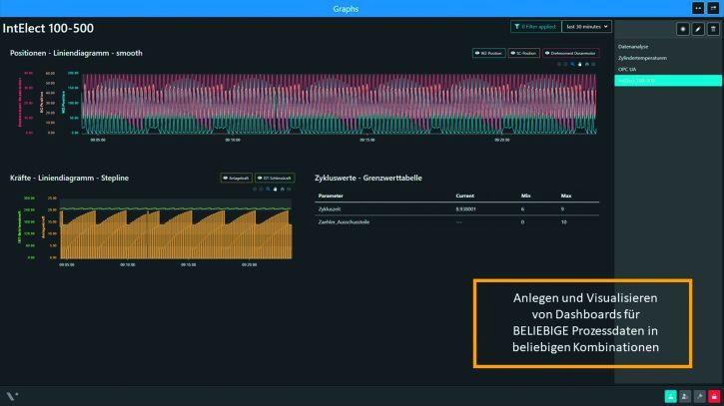
Task: Click the teal user icon in bottom bar
Action: [x=670, y=396]
